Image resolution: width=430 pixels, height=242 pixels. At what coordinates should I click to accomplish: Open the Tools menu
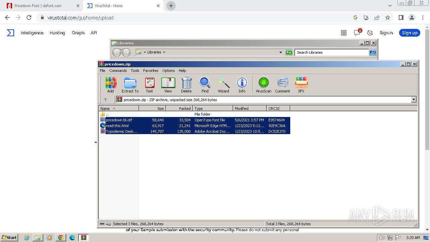click(135, 71)
